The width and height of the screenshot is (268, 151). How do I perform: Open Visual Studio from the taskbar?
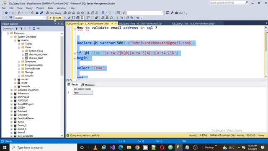coord(112,147)
